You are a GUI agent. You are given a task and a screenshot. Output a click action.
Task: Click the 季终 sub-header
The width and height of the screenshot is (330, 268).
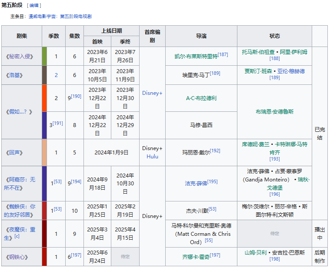(125, 41)
